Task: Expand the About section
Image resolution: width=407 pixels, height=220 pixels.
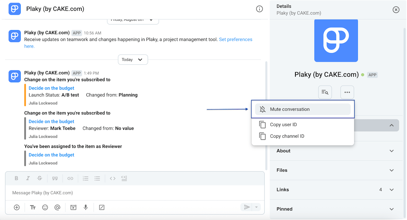Action: (x=336, y=151)
